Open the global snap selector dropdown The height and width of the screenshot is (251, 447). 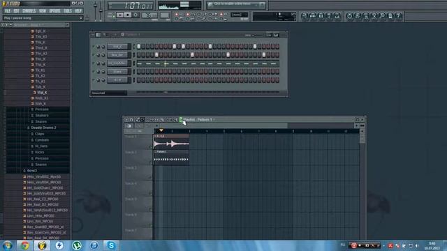tap(240, 15)
